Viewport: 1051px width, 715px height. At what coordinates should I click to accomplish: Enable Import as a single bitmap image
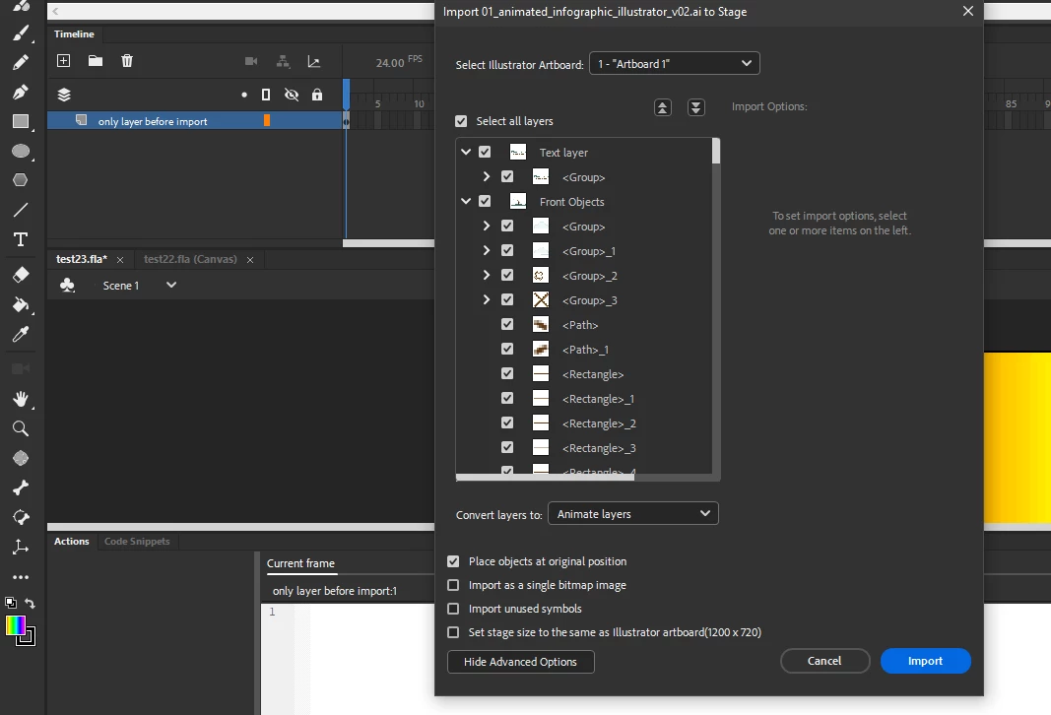point(453,585)
